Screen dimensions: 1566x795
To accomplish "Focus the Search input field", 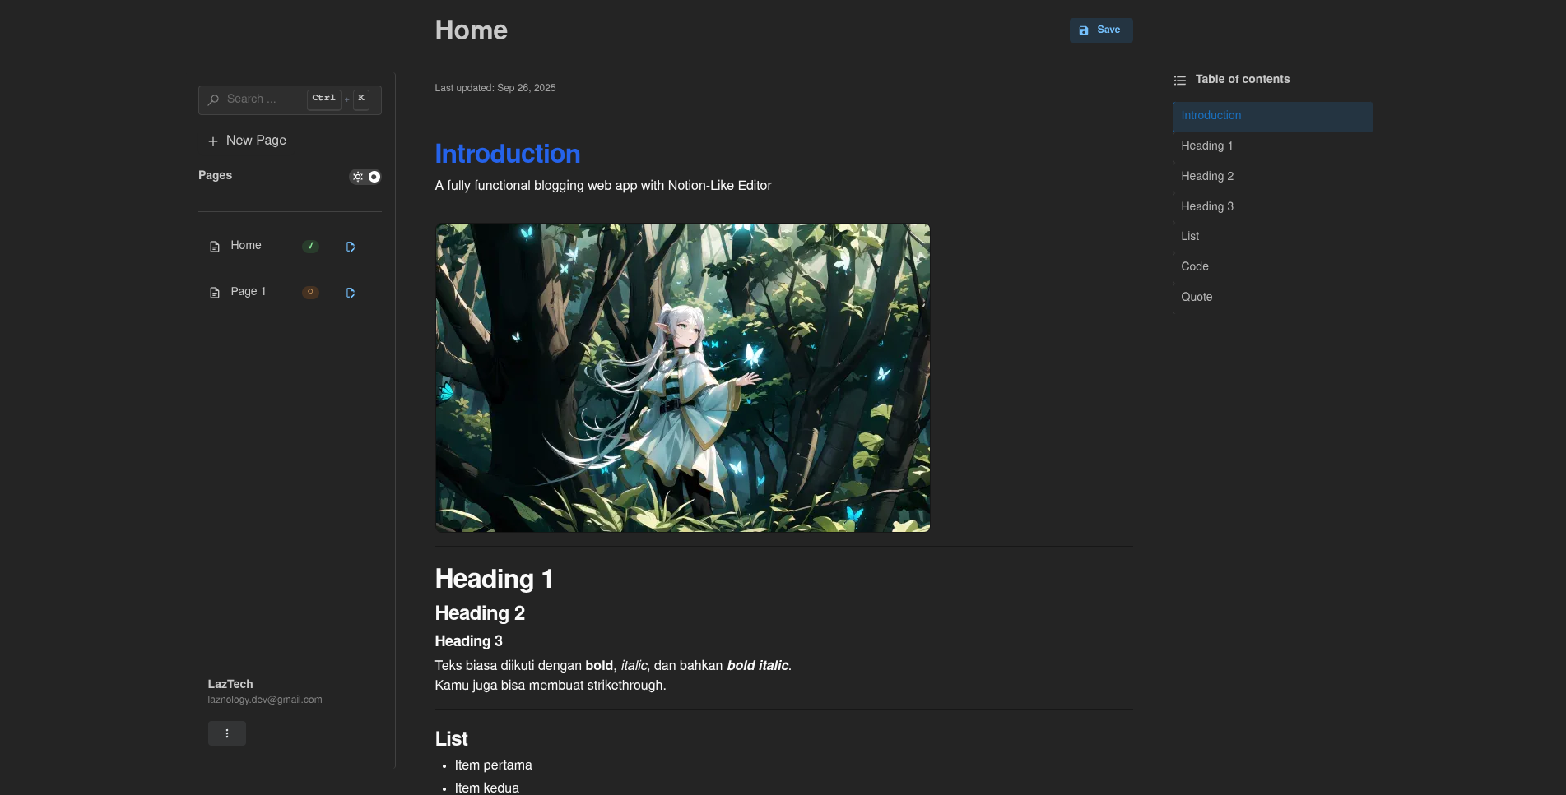I will [290, 99].
